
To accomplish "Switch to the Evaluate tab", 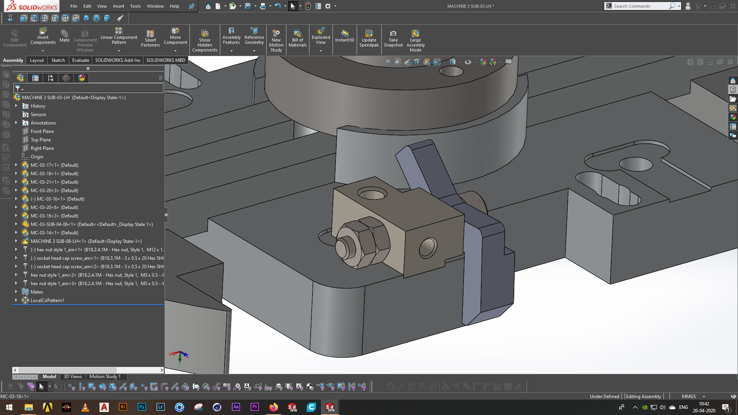I will pyautogui.click(x=81, y=60).
